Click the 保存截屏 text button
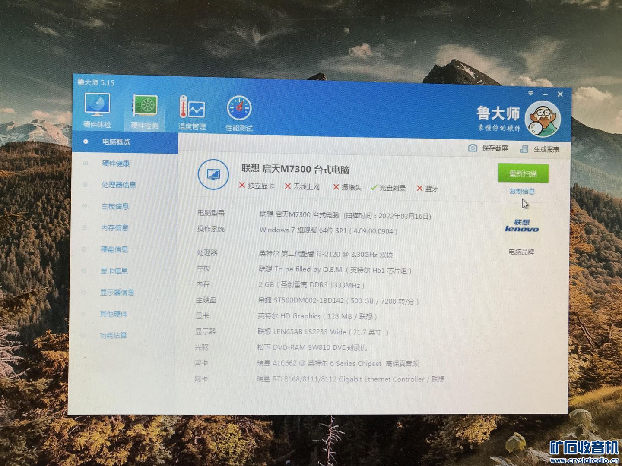The width and height of the screenshot is (622, 466). 495,148
